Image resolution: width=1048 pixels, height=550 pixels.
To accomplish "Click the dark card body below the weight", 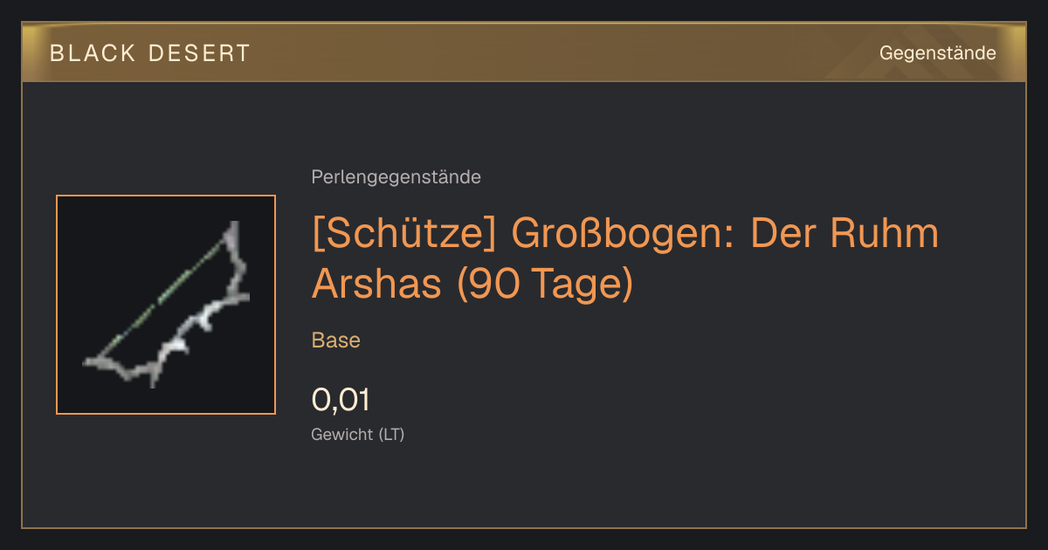I will coord(524,489).
